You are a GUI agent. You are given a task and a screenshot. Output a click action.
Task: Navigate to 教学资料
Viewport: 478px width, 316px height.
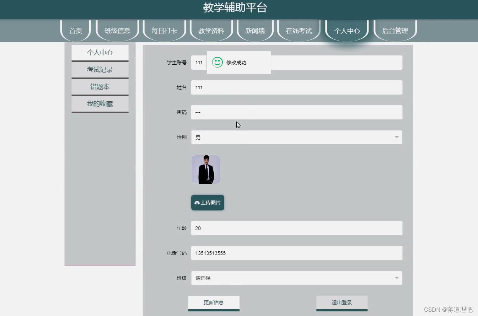211,31
